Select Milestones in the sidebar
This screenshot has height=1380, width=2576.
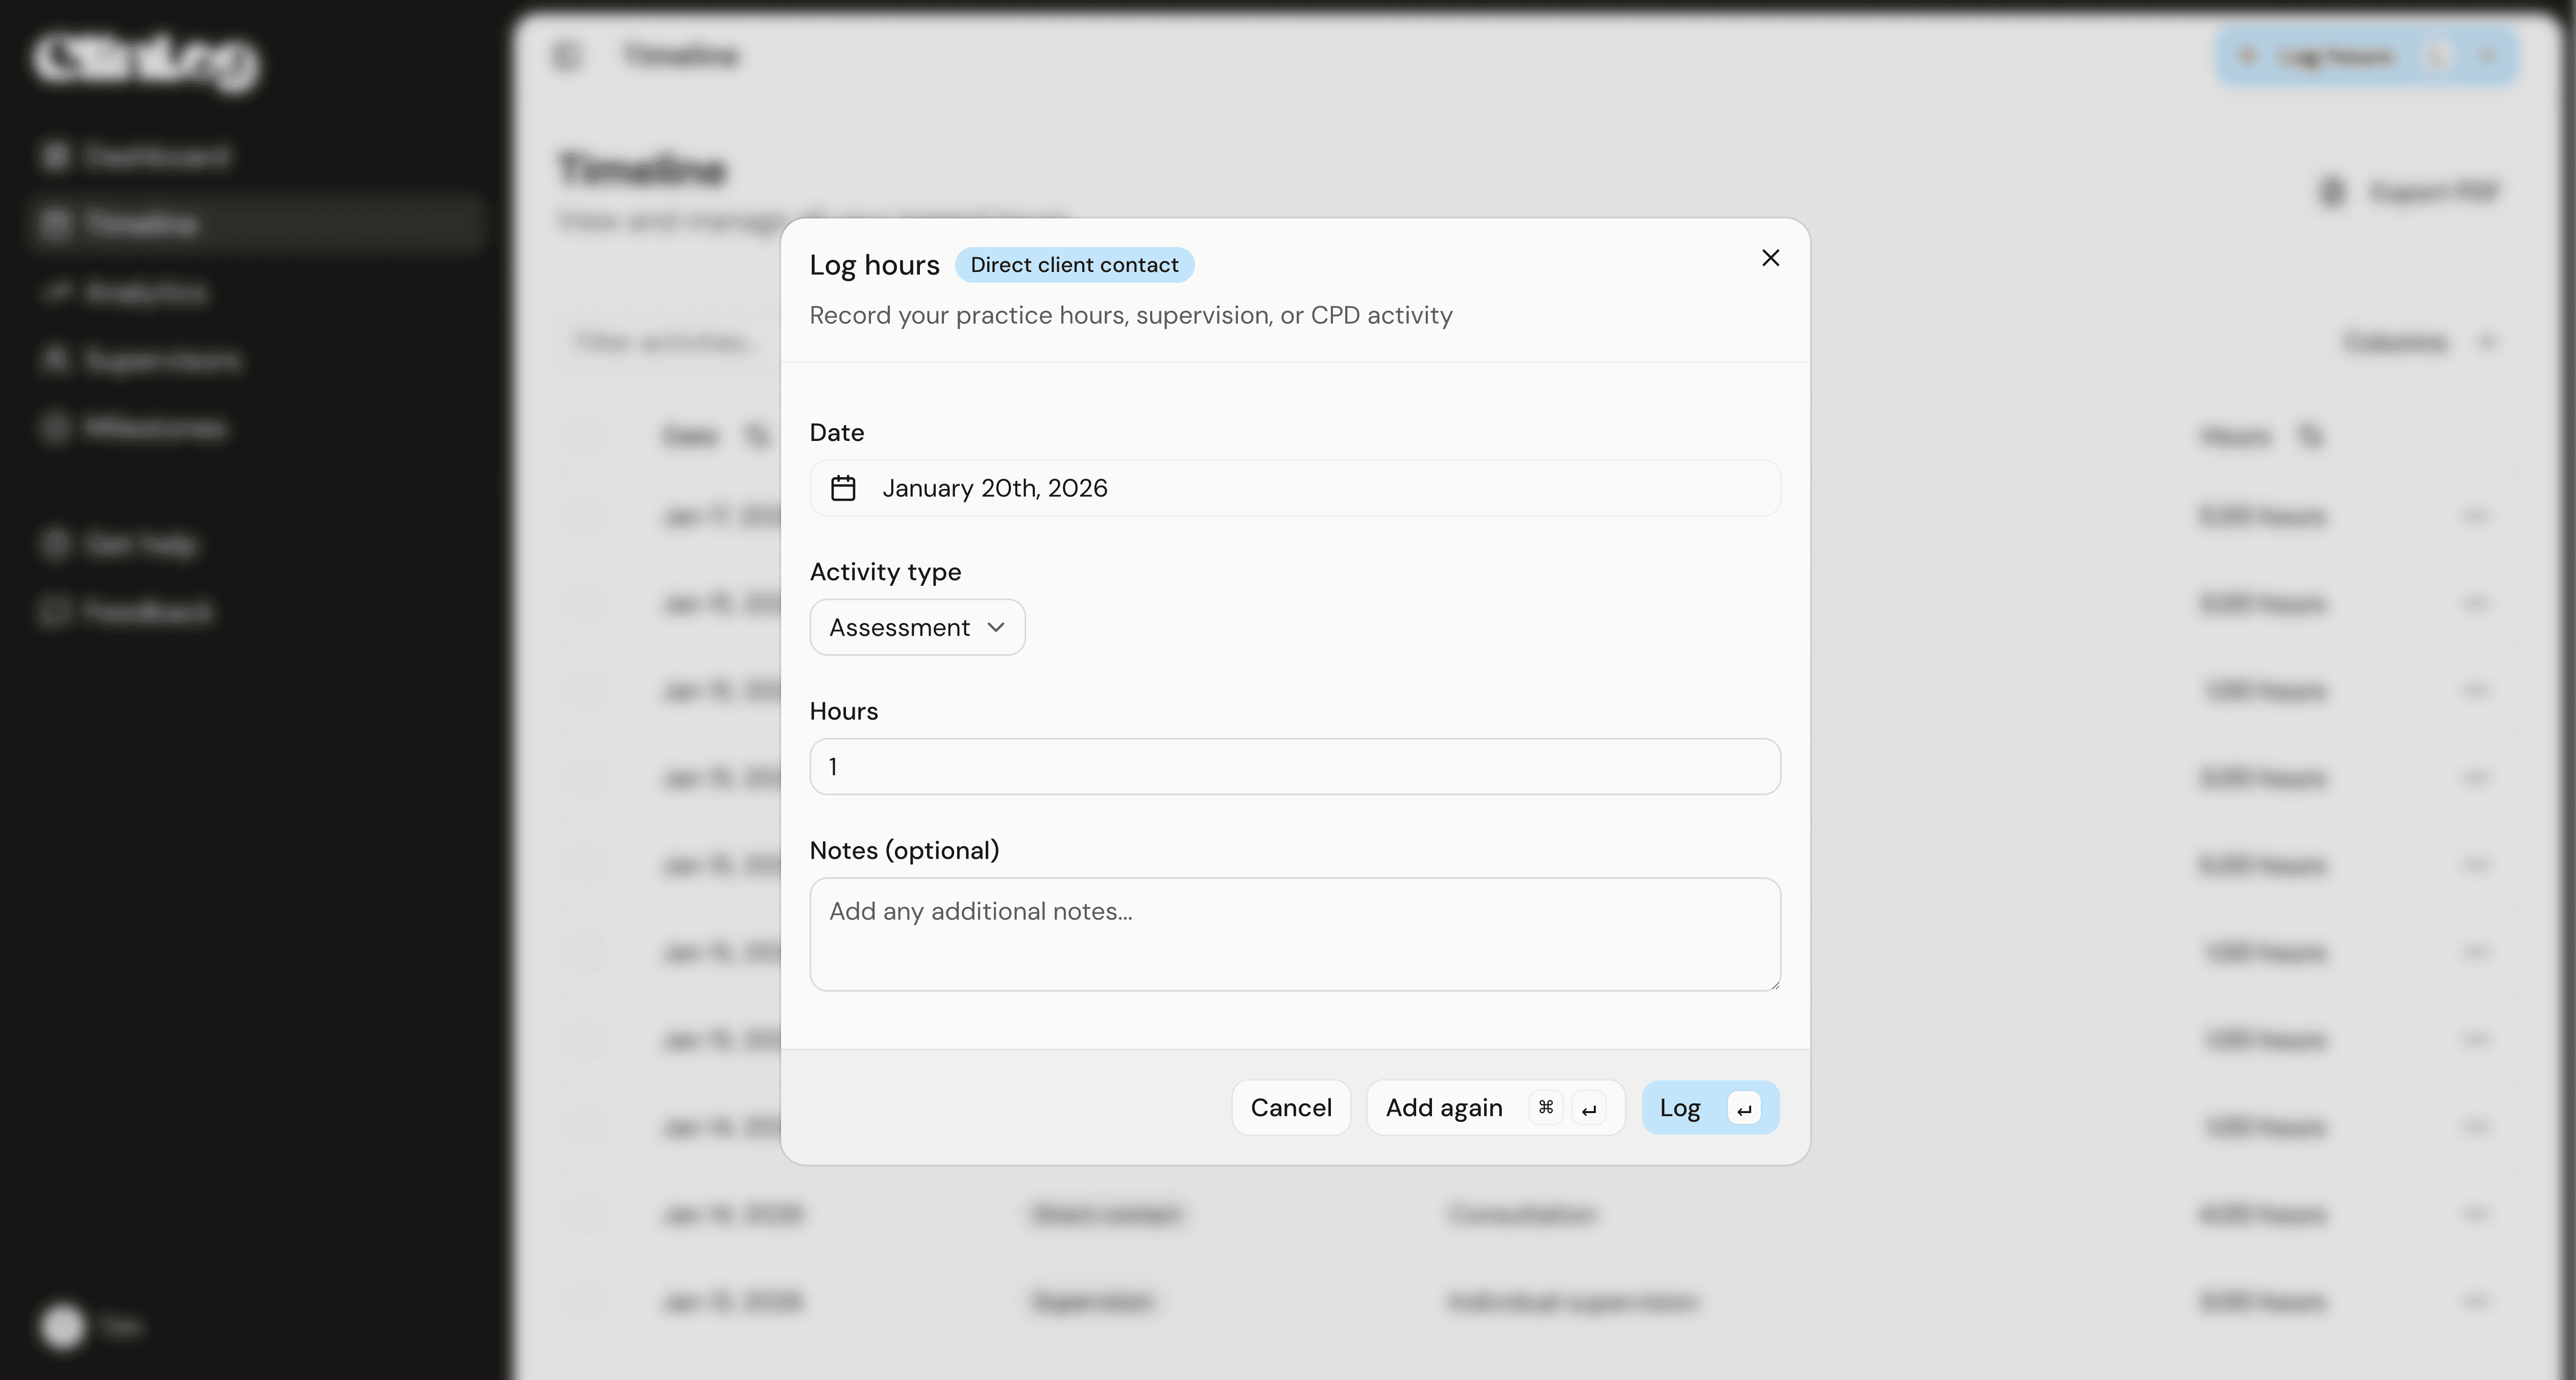coord(155,428)
